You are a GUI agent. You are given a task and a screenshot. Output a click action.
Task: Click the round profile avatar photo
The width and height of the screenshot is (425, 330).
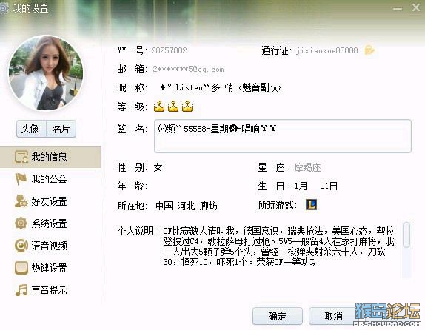(46, 73)
